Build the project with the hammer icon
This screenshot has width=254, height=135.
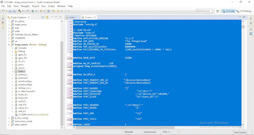pos(20,11)
